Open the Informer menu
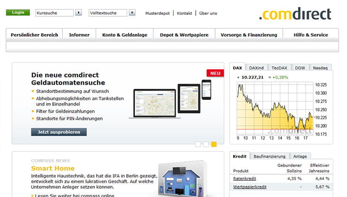This screenshot has width=347, height=197. coord(79,35)
